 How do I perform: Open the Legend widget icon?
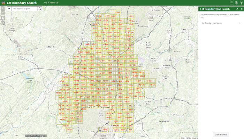(231, 3)
